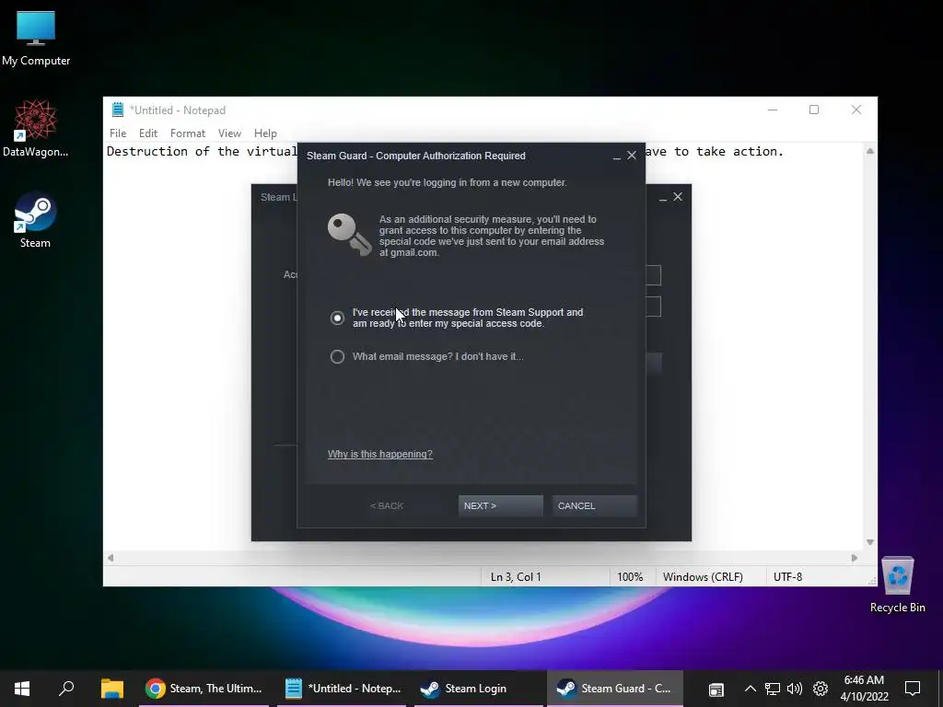Open the Recycle Bin desktop icon
The width and height of the screenshot is (943, 707).
897,585
